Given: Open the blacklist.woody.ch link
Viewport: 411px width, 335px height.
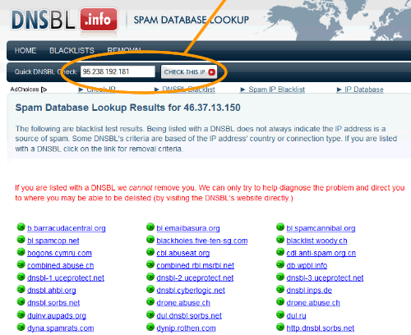Looking at the screenshot, I should pos(316,241).
